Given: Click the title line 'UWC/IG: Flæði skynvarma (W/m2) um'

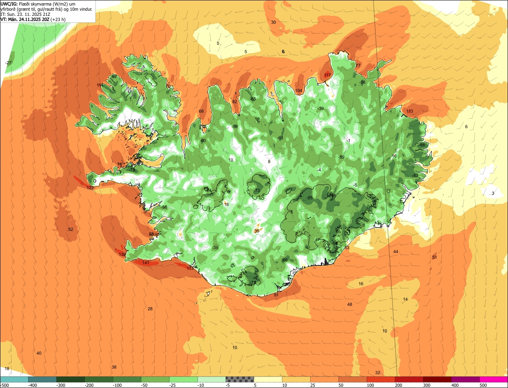Looking at the screenshot, I should (38, 4).
